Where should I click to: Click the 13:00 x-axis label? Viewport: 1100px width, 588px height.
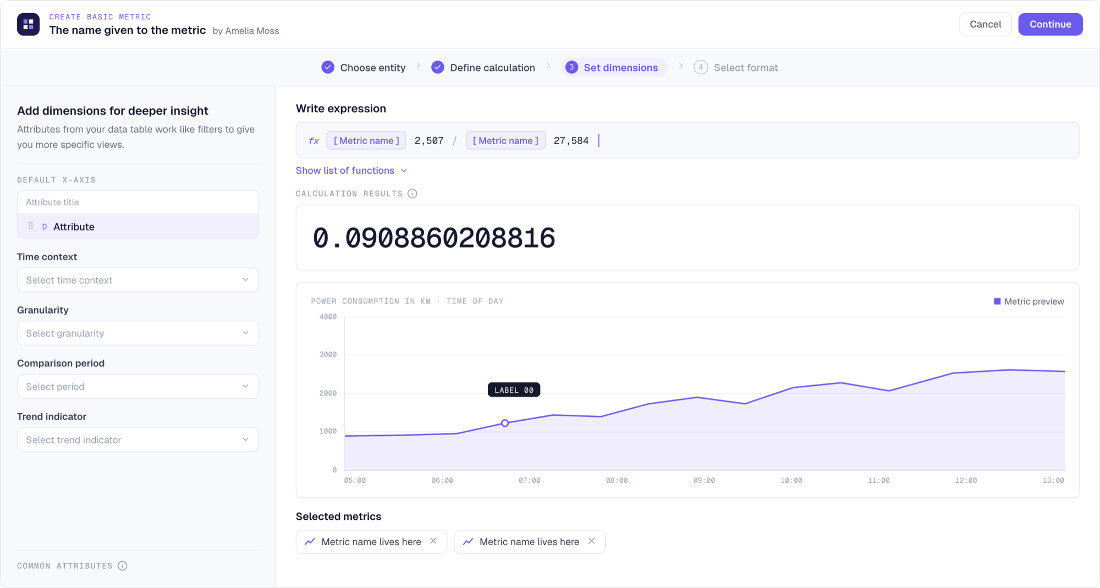[1053, 480]
